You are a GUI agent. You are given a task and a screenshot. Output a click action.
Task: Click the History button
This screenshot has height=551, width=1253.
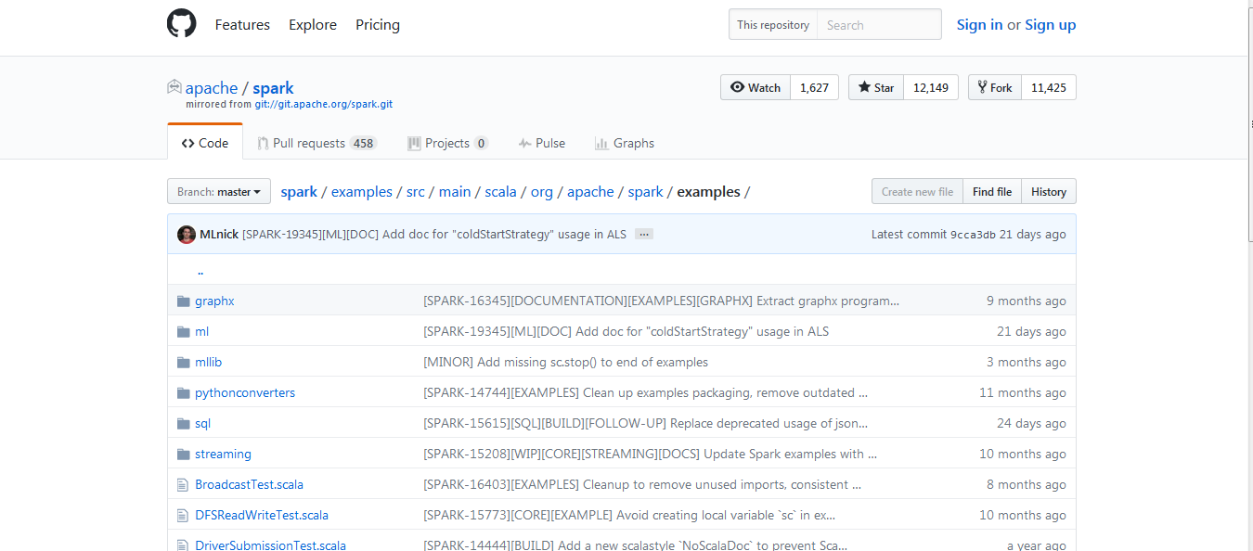coord(1049,192)
